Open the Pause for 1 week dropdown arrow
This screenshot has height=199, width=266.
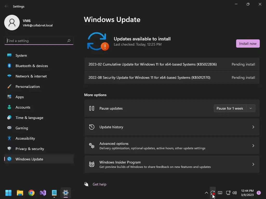[251, 108]
